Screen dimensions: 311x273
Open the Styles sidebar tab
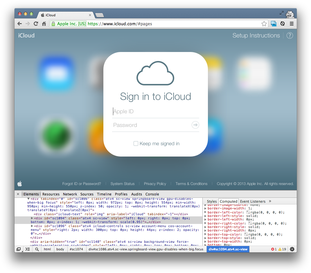point(212,201)
